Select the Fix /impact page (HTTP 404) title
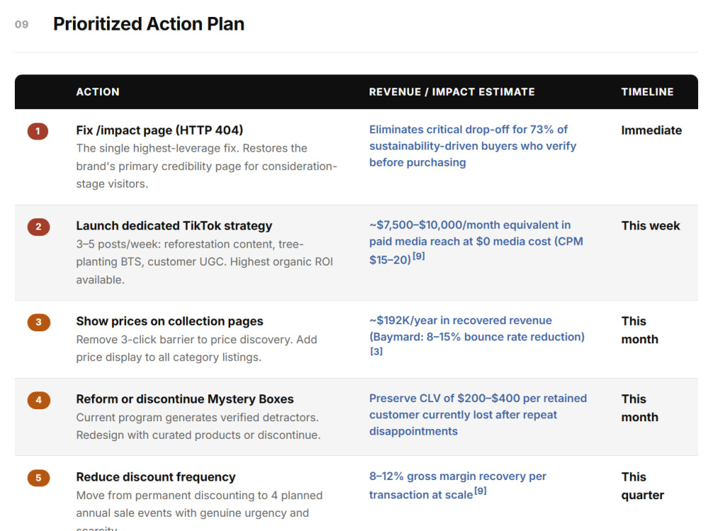This screenshot has height=531, width=708. coord(159,130)
